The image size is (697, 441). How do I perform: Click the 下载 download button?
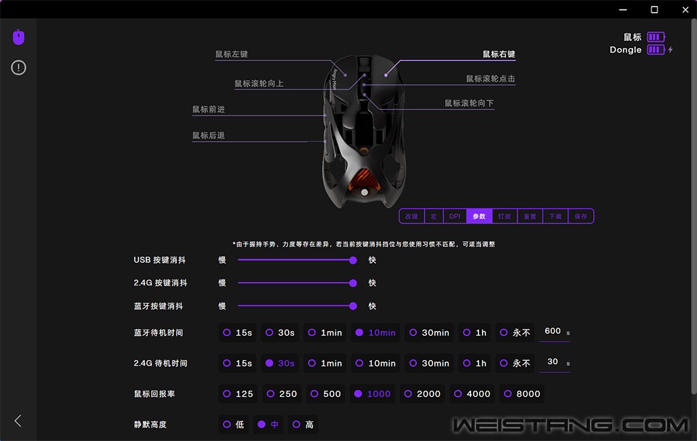(x=555, y=216)
